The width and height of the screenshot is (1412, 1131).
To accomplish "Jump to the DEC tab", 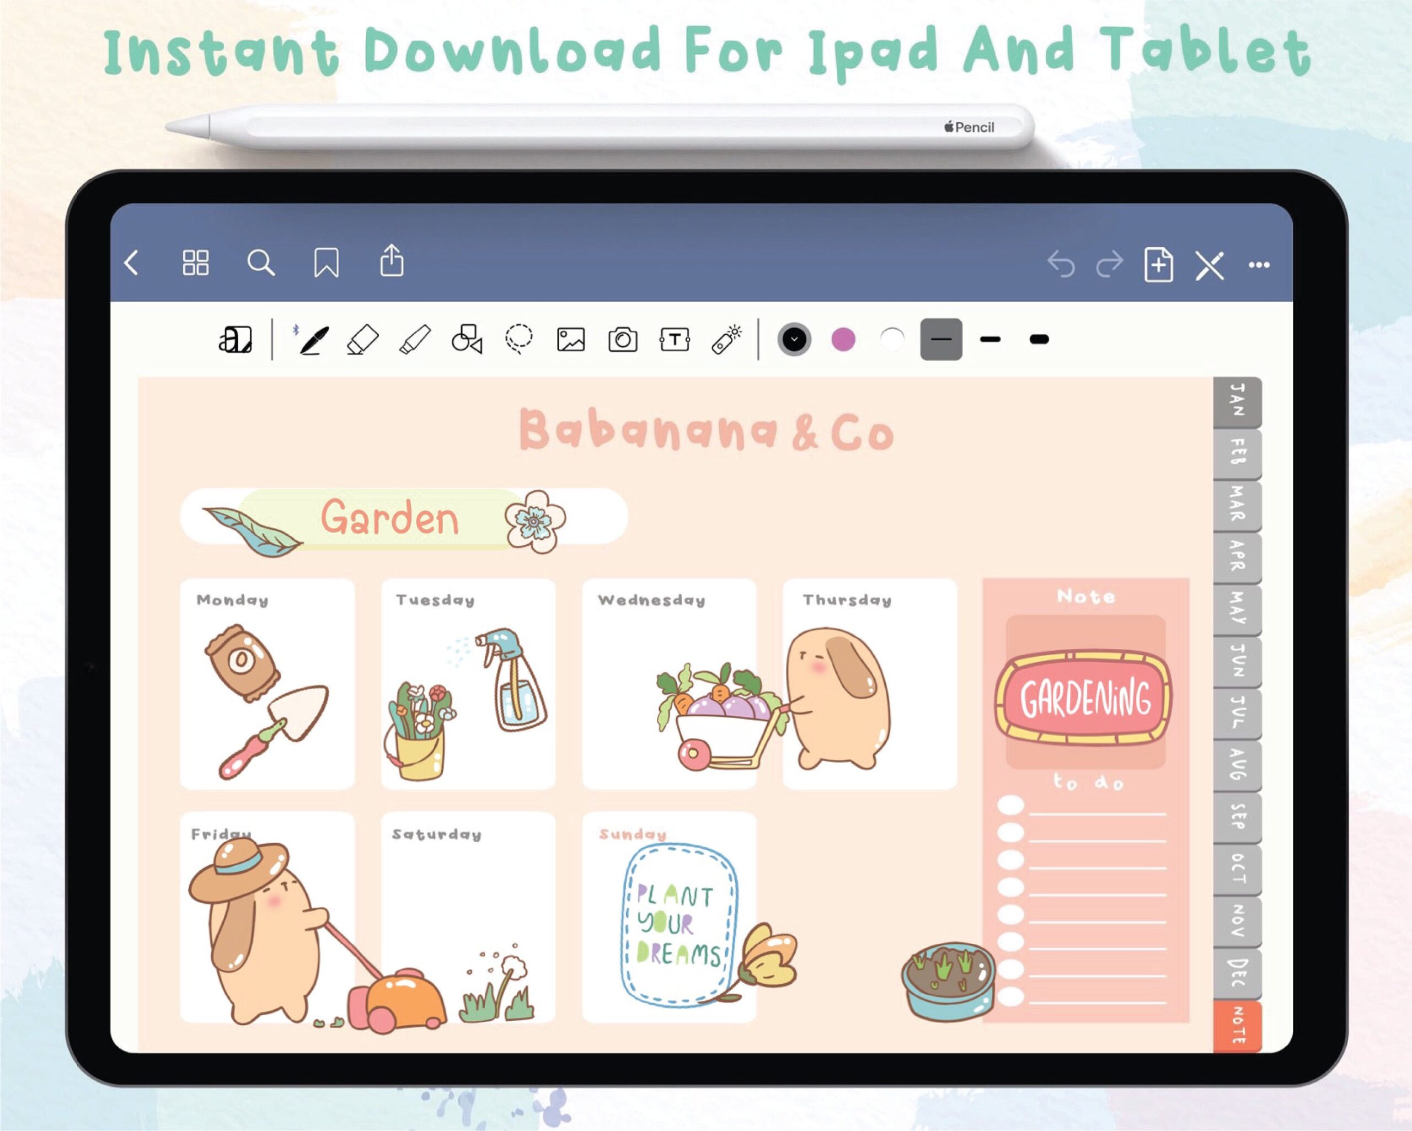I will [x=1237, y=974].
